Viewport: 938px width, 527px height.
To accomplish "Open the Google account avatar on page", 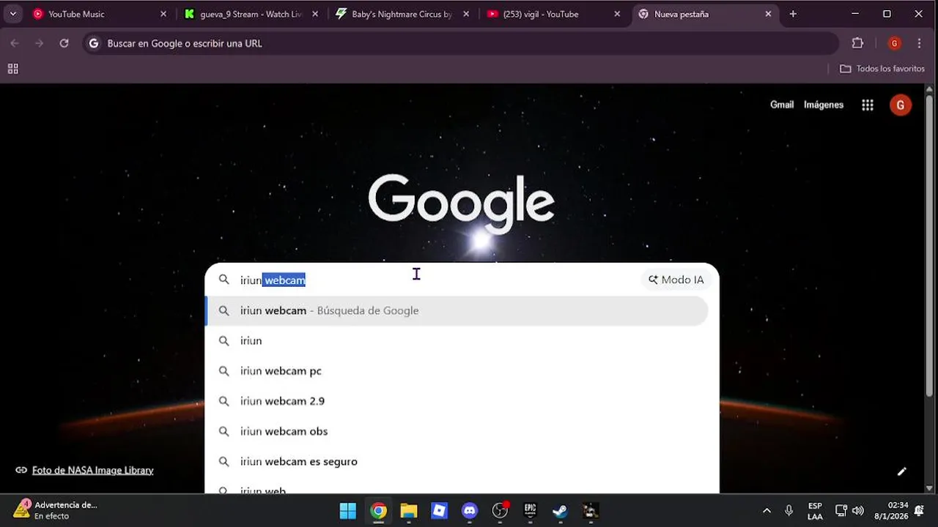I will pos(900,105).
